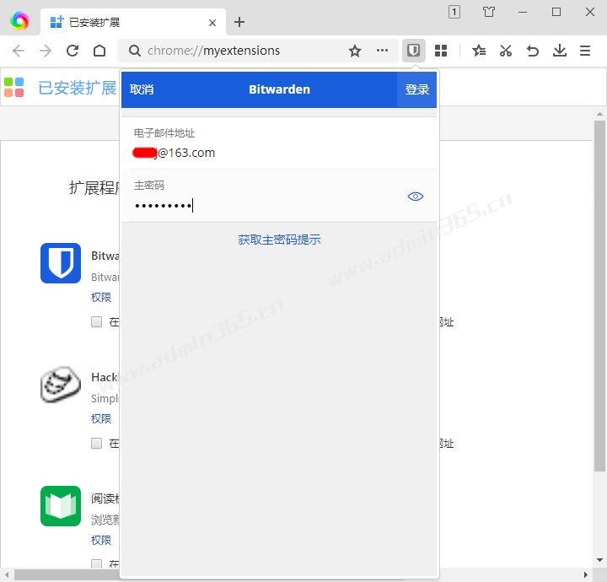
Task: Close the 已安装扩展 tab
Action: [x=212, y=23]
